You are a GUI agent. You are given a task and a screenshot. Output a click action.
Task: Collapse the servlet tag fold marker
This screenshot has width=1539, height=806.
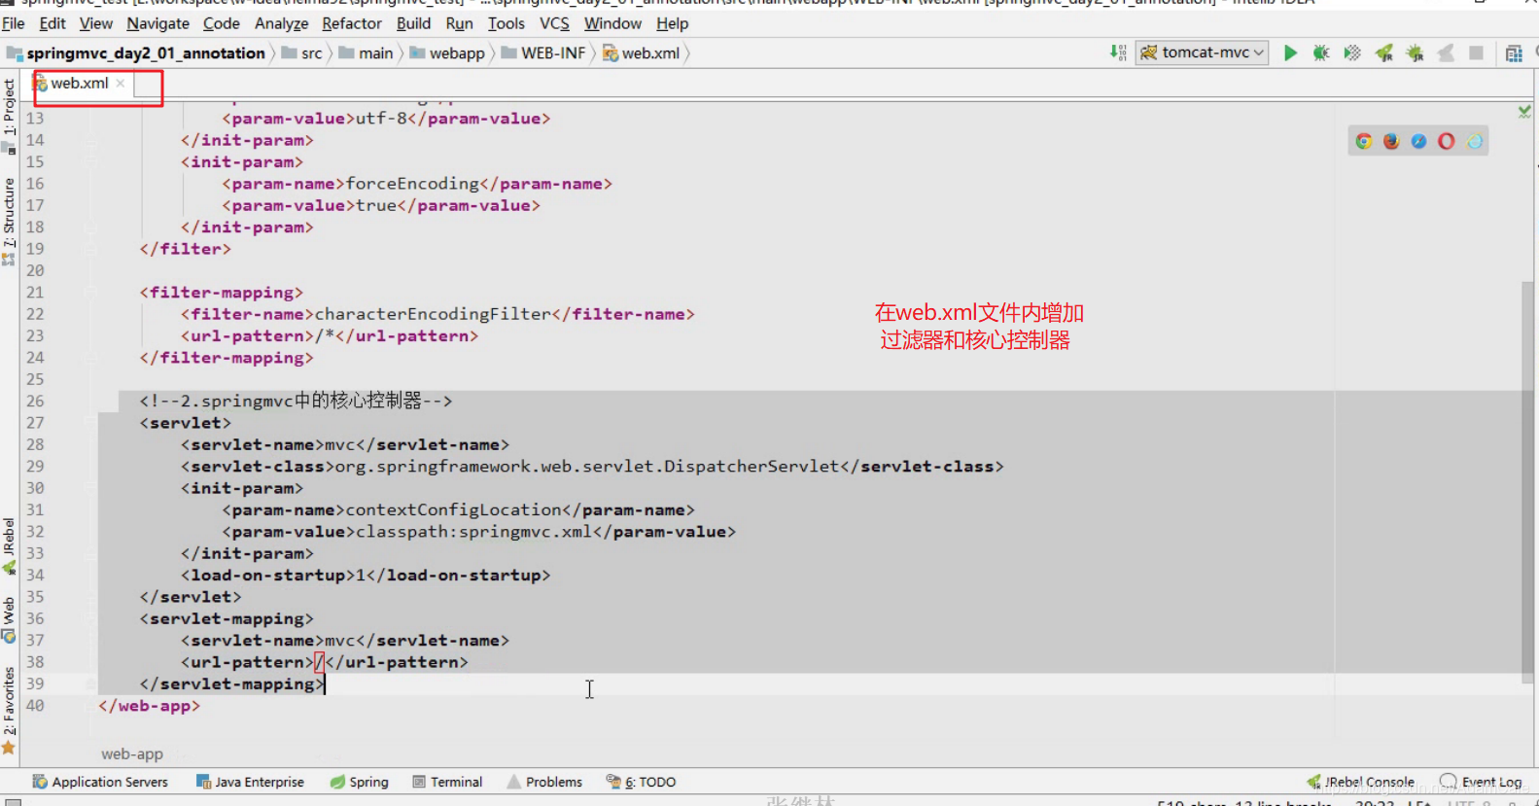pos(90,423)
